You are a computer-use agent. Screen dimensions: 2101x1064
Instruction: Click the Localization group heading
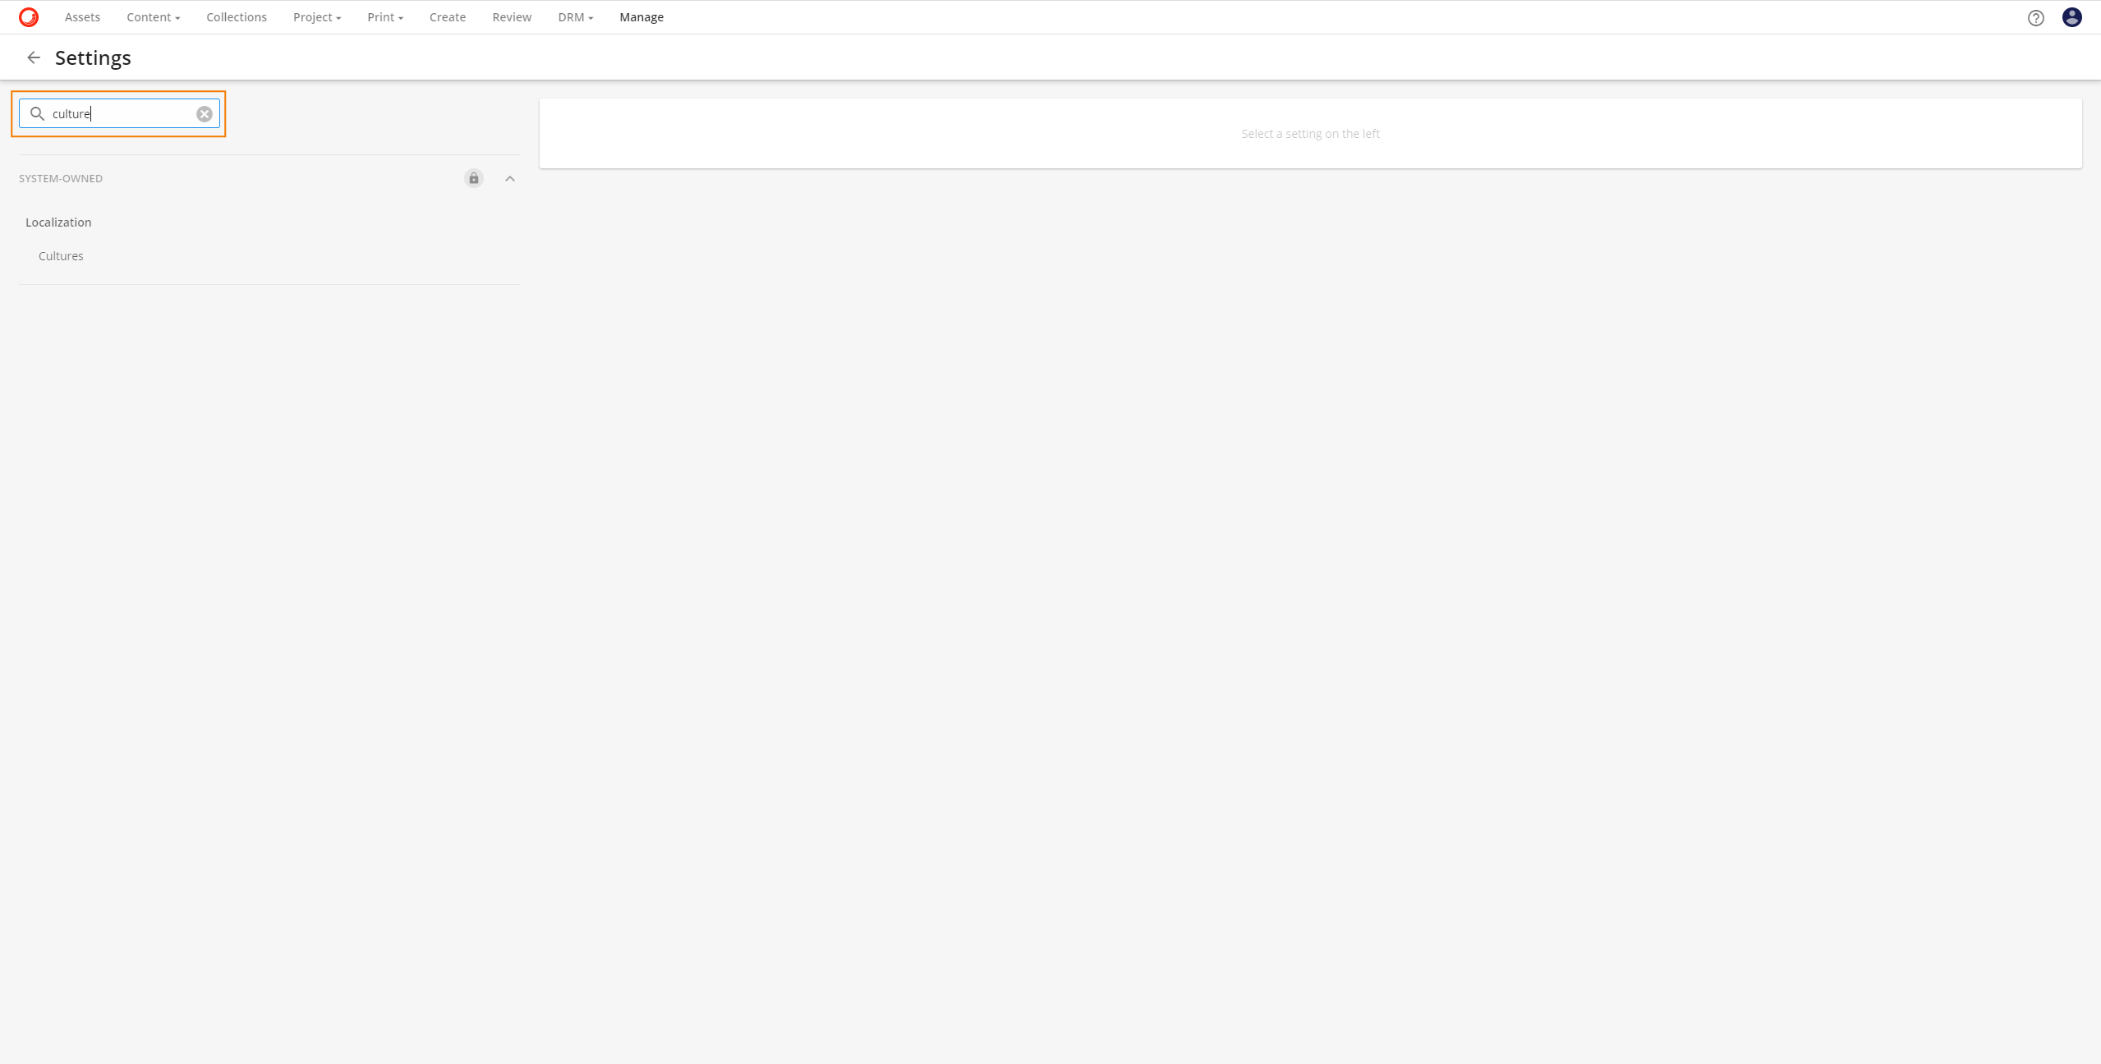tap(58, 222)
